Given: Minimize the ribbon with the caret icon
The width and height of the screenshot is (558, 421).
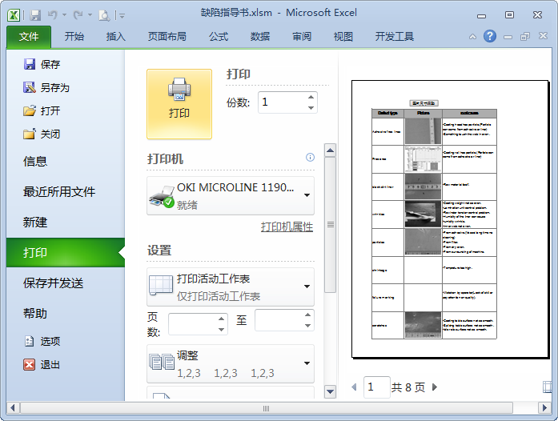Looking at the screenshot, I should coord(471,36).
